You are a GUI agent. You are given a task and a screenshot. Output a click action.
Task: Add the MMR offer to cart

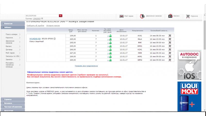tap(170, 53)
